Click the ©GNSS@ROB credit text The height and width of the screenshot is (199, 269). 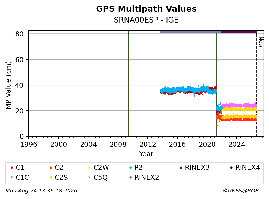(241, 191)
